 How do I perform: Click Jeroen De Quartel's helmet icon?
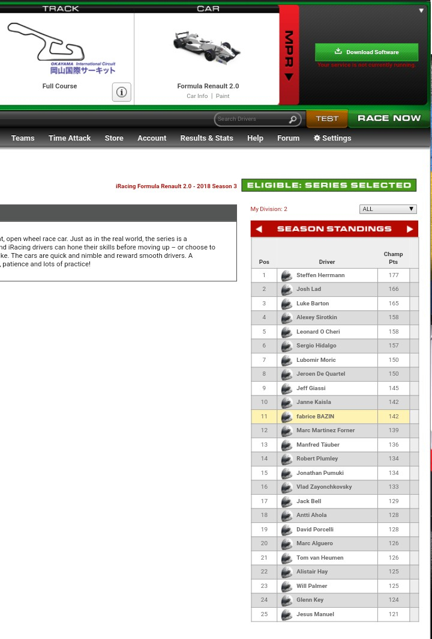(287, 374)
